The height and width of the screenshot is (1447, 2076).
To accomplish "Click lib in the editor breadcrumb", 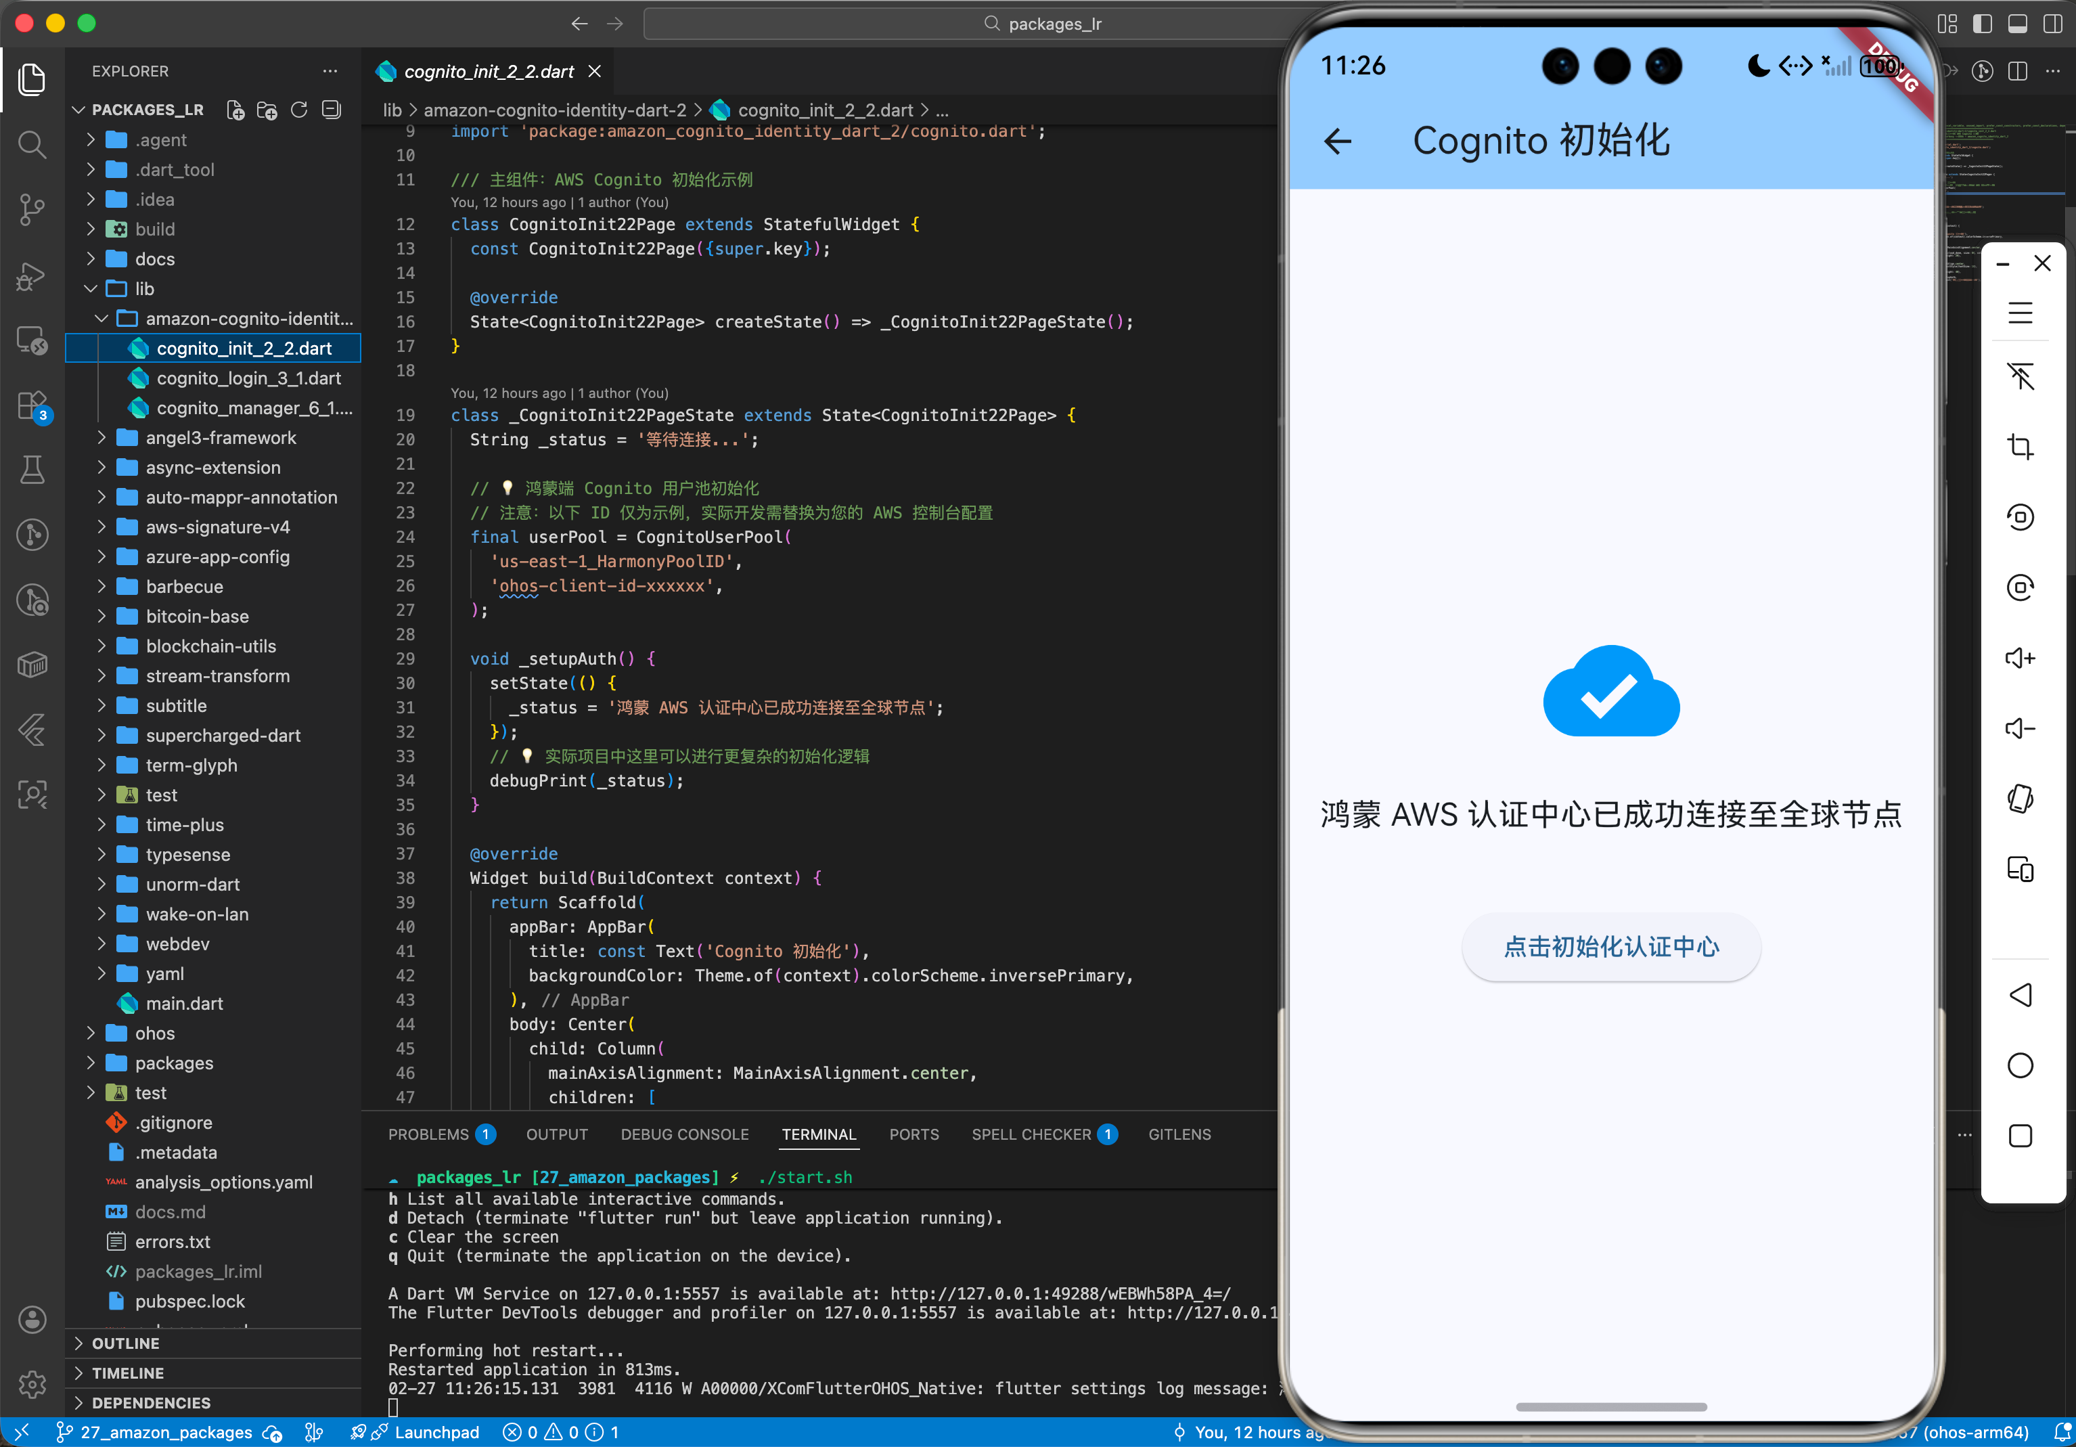I will point(392,110).
